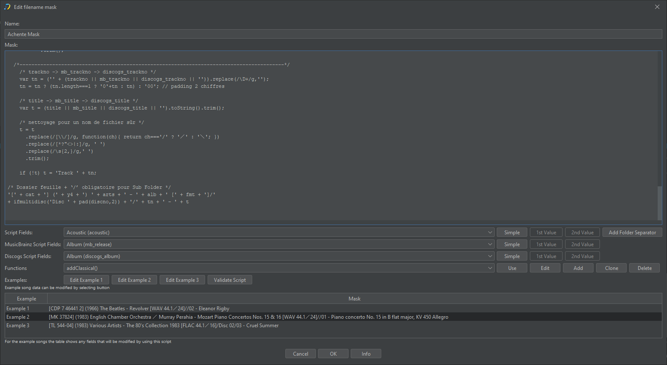This screenshot has width=667, height=365.
Task: Close the Edit filename mask dialog
Action: (x=657, y=7)
